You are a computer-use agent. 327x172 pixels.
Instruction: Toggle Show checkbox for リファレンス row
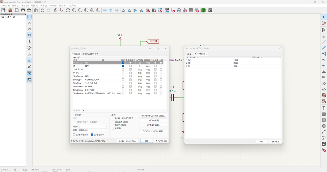(123, 63)
